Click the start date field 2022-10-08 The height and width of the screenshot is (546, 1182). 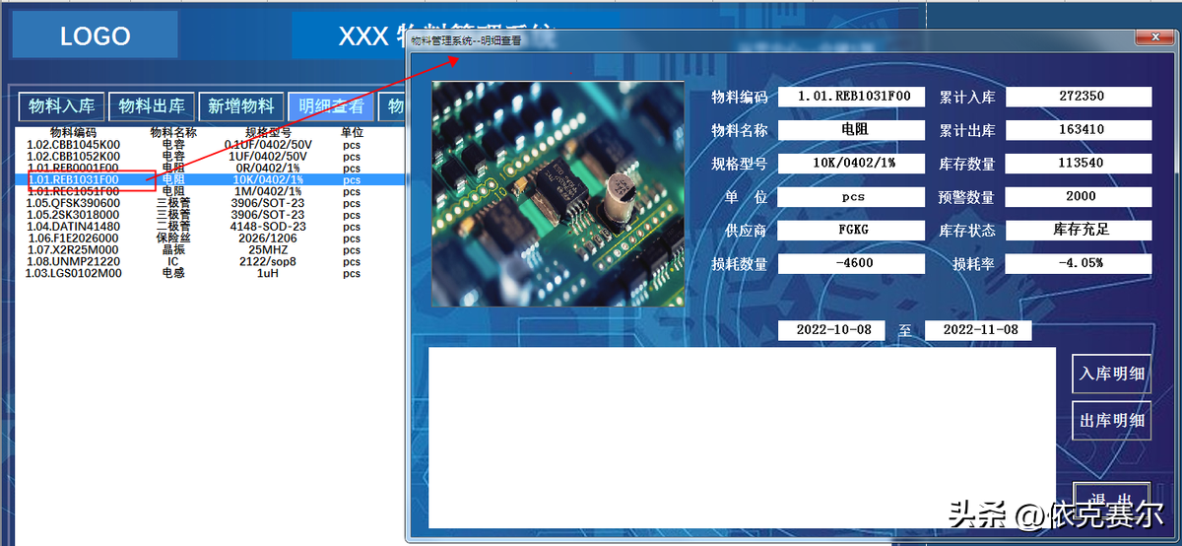(x=831, y=330)
